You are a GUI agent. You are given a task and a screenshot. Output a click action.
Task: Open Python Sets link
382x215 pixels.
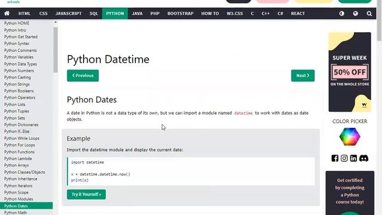coord(14,118)
